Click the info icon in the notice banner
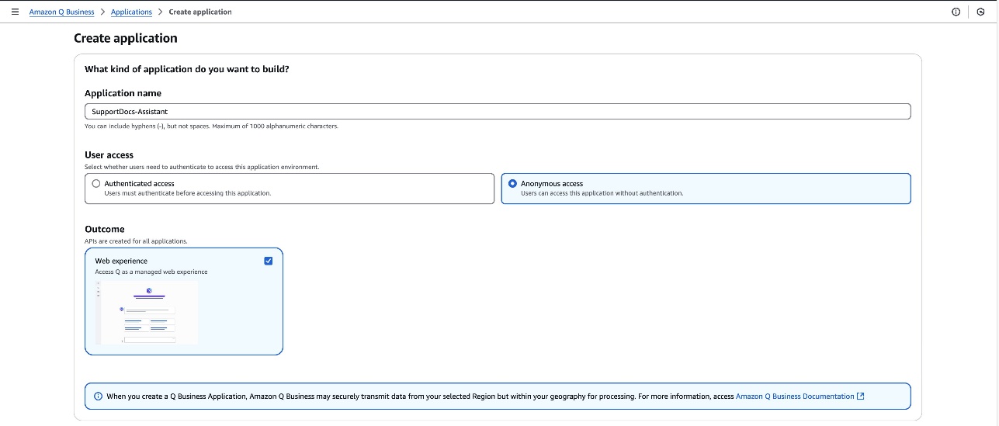The image size is (999, 426). (98, 397)
